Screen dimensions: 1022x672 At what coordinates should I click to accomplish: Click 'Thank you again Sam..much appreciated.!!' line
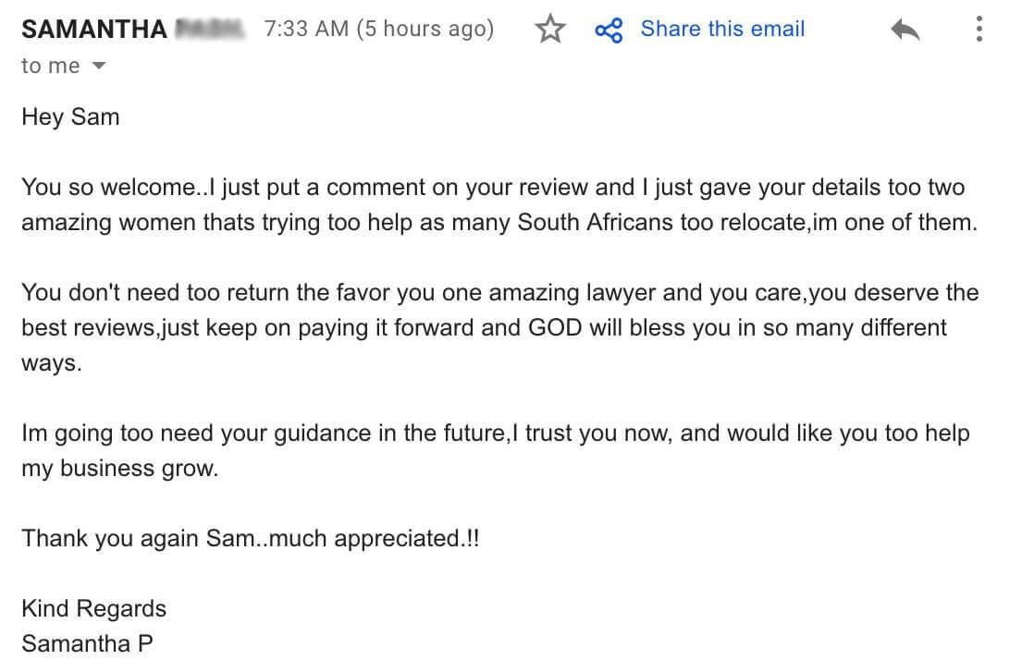(x=251, y=539)
